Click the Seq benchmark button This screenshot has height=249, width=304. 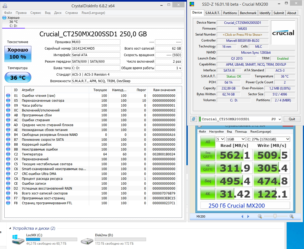click(x=208, y=181)
